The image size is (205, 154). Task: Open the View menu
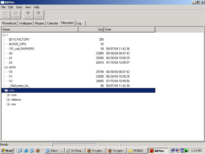click(28, 7)
